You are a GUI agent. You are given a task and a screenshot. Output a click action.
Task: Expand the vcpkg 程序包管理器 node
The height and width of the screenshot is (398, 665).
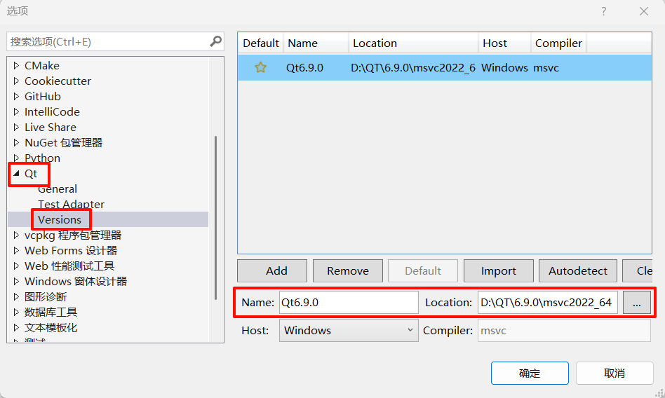(x=17, y=235)
